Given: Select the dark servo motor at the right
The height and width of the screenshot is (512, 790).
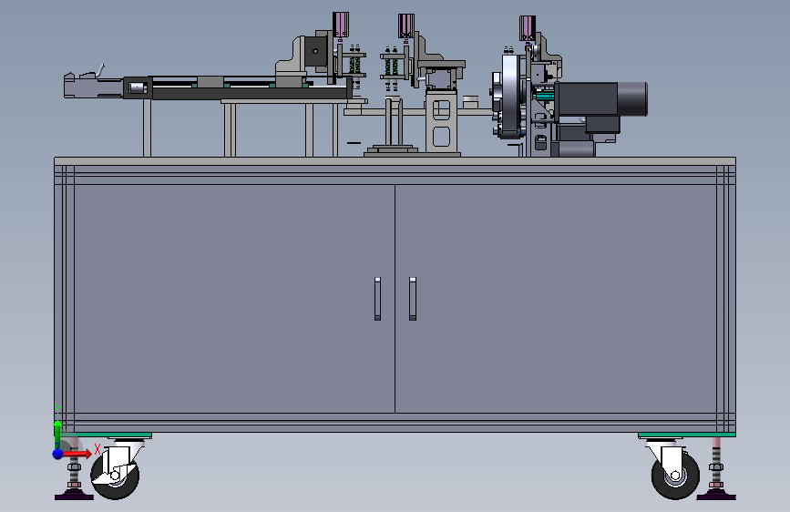Looking at the screenshot, I should 601,99.
